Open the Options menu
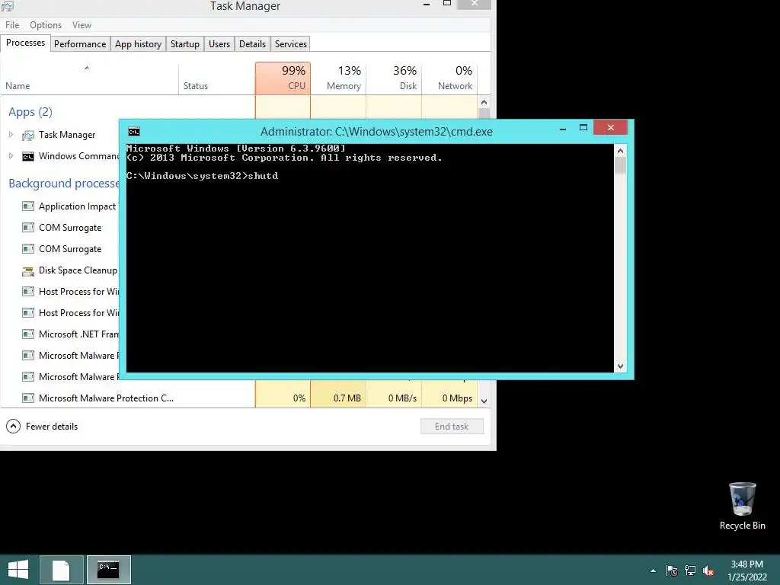The width and height of the screenshot is (780, 585). point(45,25)
